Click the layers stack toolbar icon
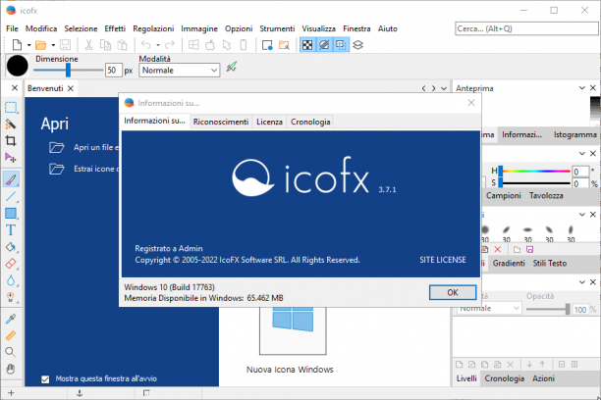 point(357,45)
